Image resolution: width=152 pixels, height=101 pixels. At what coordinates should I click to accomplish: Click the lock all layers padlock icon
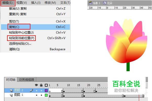(x=41, y=85)
